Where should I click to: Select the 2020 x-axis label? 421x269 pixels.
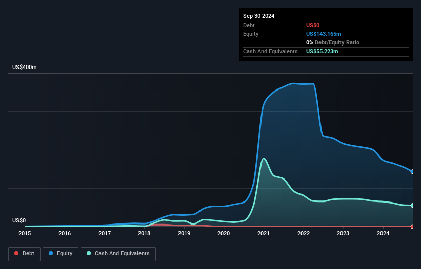(224, 233)
